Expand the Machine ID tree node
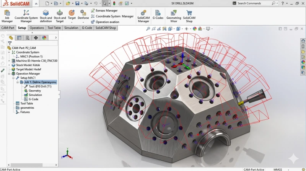Screen dimensions: 306x171 (x=9, y=61)
